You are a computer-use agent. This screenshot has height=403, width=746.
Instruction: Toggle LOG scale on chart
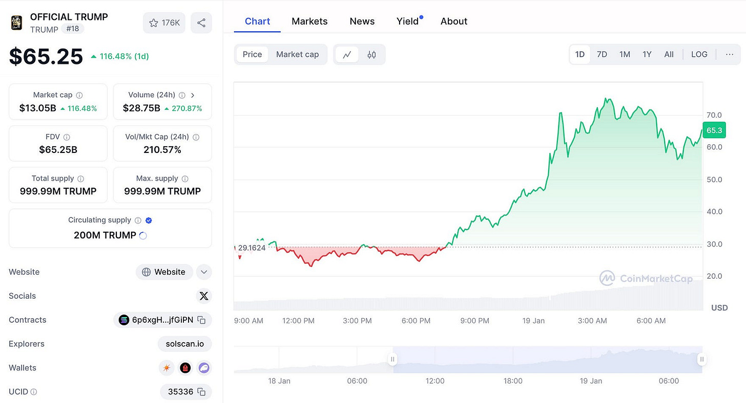(699, 54)
